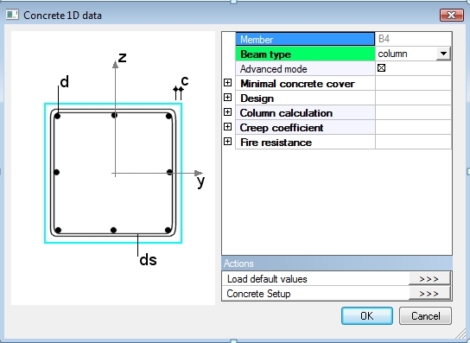Expand the Fire resistance group
The width and height of the screenshot is (470, 343).
coord(228,142)
